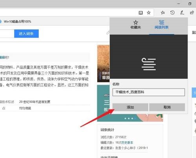Open the history clock icon
The image size is (196, 158).
tap(172, 13)
